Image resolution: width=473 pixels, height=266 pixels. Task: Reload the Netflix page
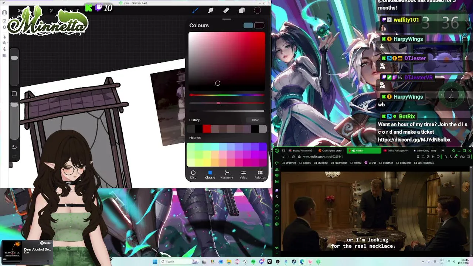click(x=293, y=157)
